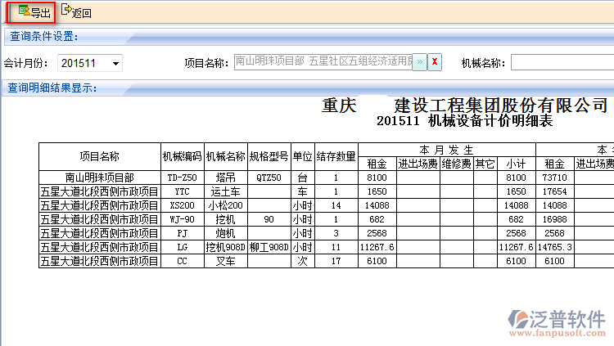Click the 小松200 machine name cell
The height and width of the screenshot is (346, 614).
(x=225, y=205)
